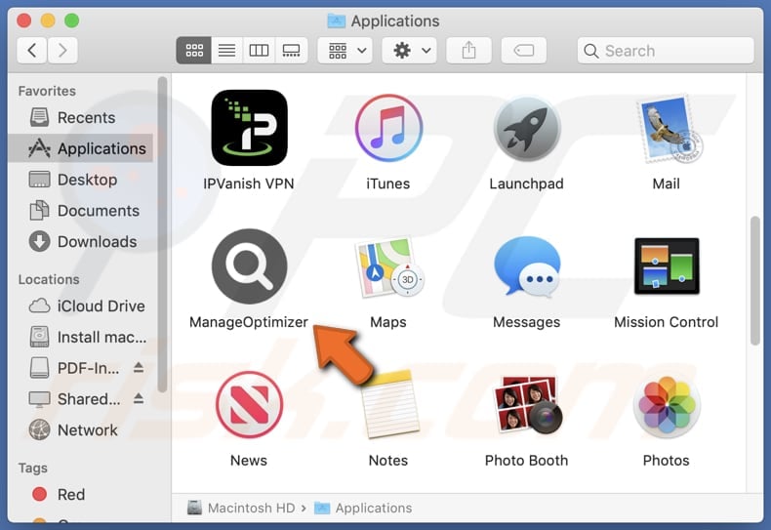Screen dimensions: 771x530
Task: Click the Notes notepad icon
Action: click(x=390, y=404)
